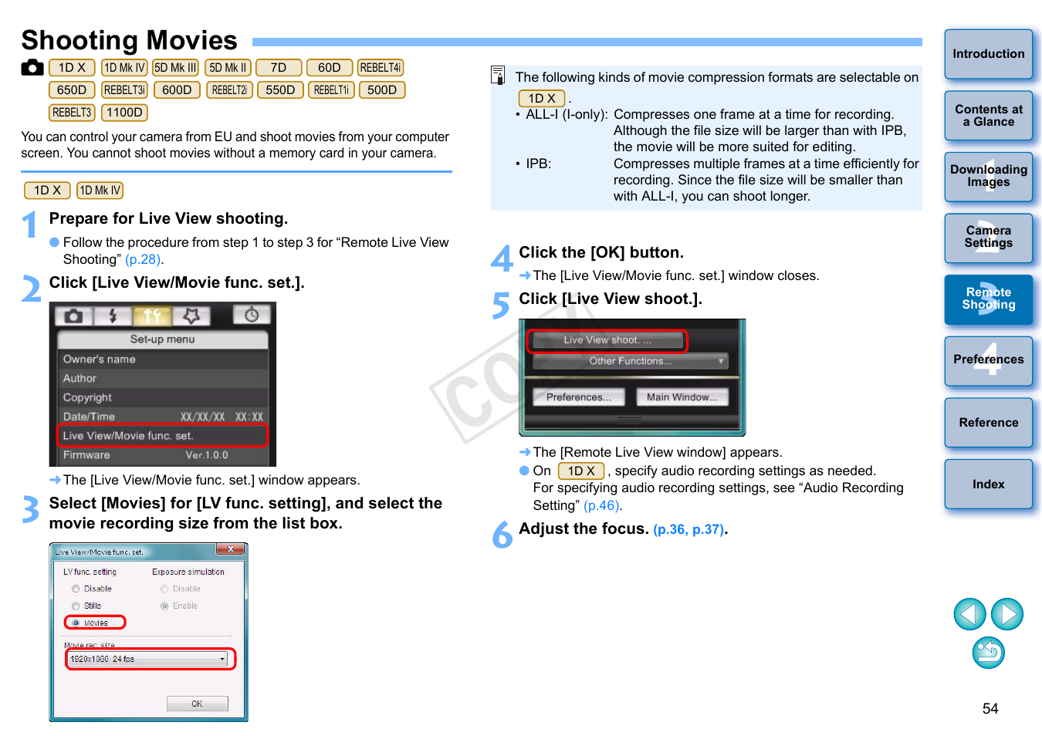This screenshot has height=736, width=1042.
Task: Close the Live View/Movie func. set dialog
Action: pos(231,549)
